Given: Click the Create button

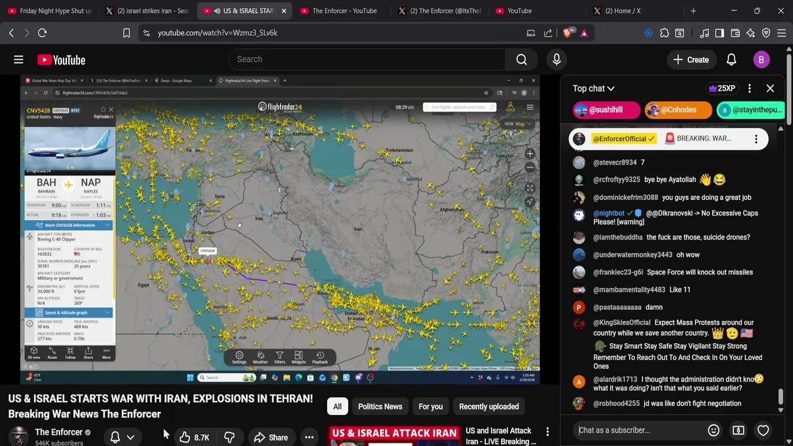Looking at the screenshot, I should point(691,59).
